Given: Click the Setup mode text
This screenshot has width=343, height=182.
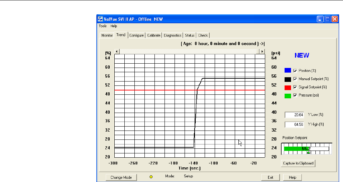Looking at the screenshot, I should [x=188, y=176].
